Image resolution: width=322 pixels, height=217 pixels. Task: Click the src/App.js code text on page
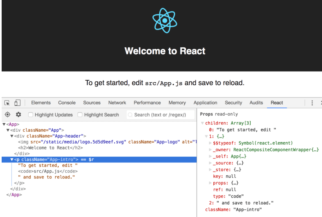pos(164,83)
